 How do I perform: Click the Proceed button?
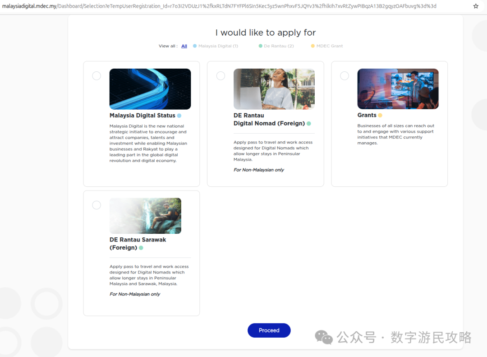(269, 330)
